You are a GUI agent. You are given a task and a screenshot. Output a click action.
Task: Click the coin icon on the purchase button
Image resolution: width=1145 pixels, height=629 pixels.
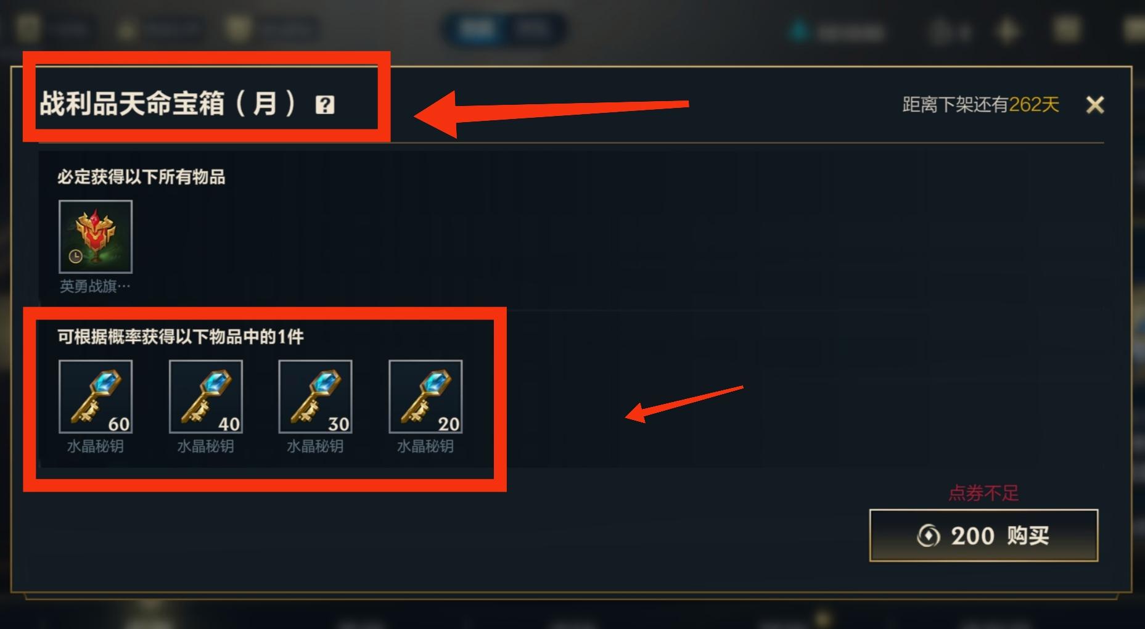[x=929, y=536]
